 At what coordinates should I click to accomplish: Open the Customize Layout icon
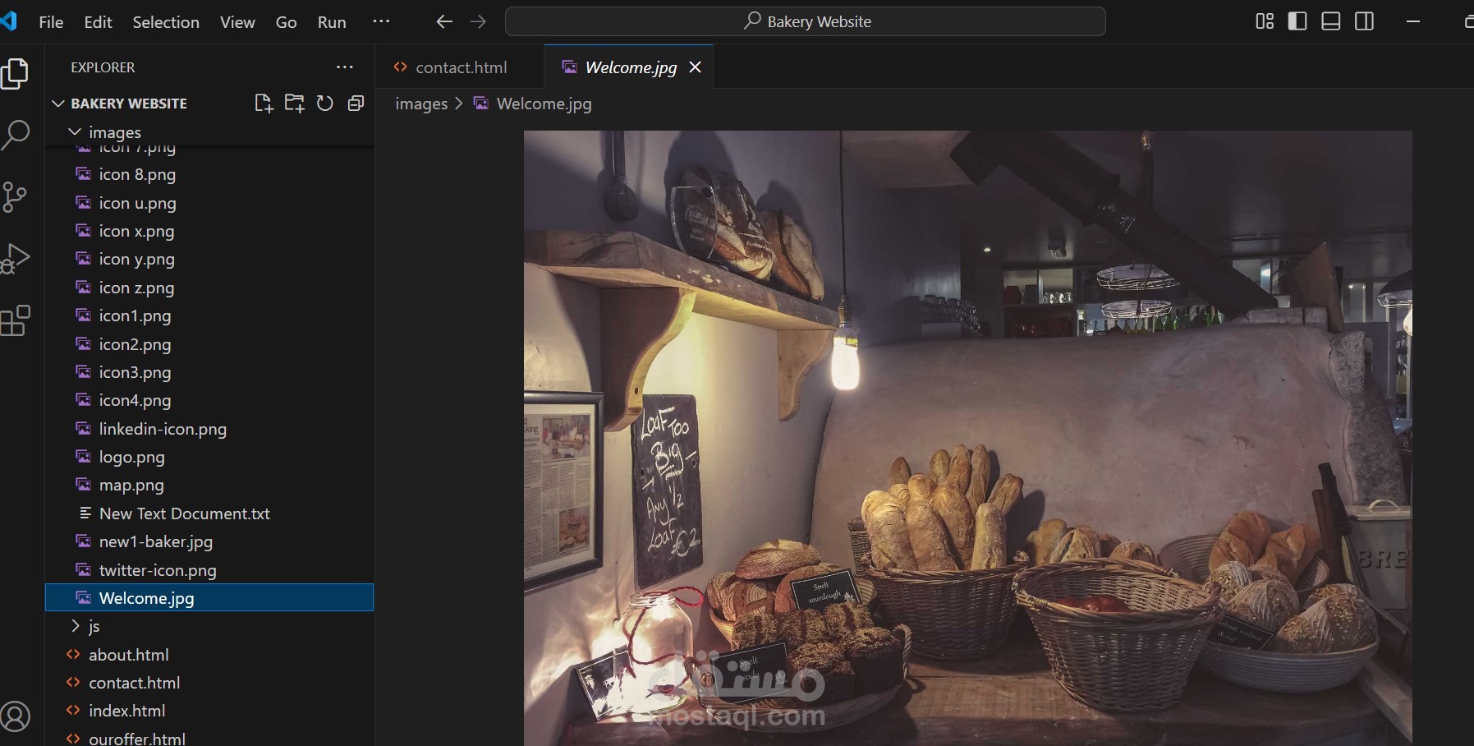point(1265,21)
